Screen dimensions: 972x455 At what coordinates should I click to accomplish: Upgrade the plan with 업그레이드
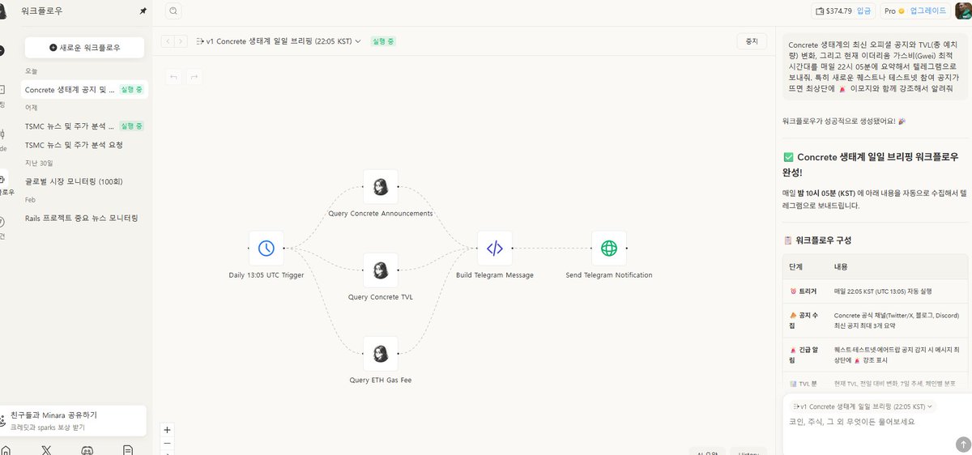pos(927,11)
